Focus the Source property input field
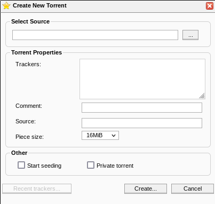This screenshot has width=215, height=204. 142,123
